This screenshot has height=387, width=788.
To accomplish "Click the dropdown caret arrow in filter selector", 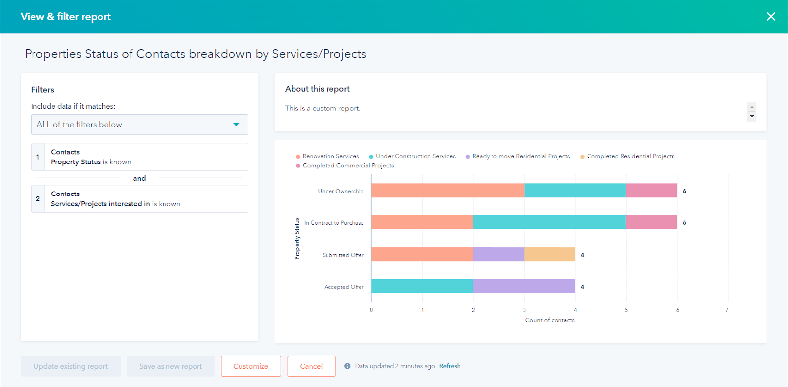I will coord(236,125).
